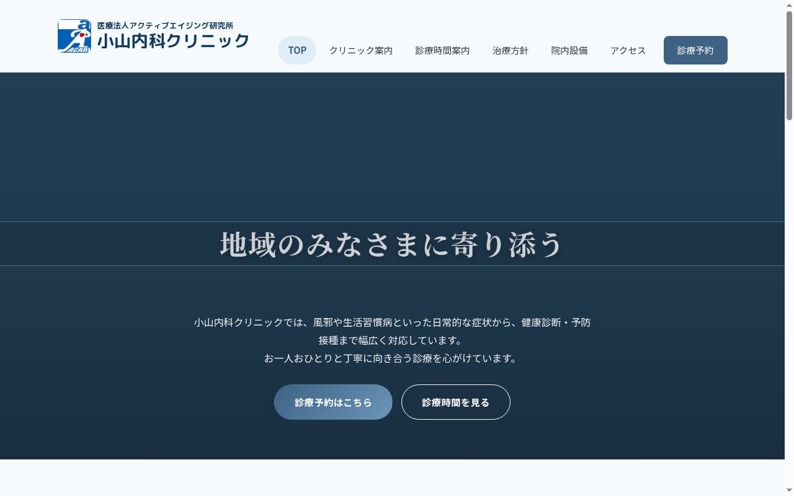Click the vertical scrollbar thumb
This screenshot has width=794, height=496.
point(789,65)
